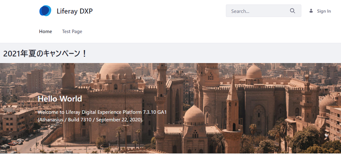341x168 pixels.
Task: Focus the Search... input field
Action: (x=258, y=11)
